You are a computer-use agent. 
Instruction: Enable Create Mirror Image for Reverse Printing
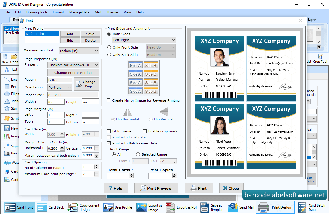click(x=109, y=100)
